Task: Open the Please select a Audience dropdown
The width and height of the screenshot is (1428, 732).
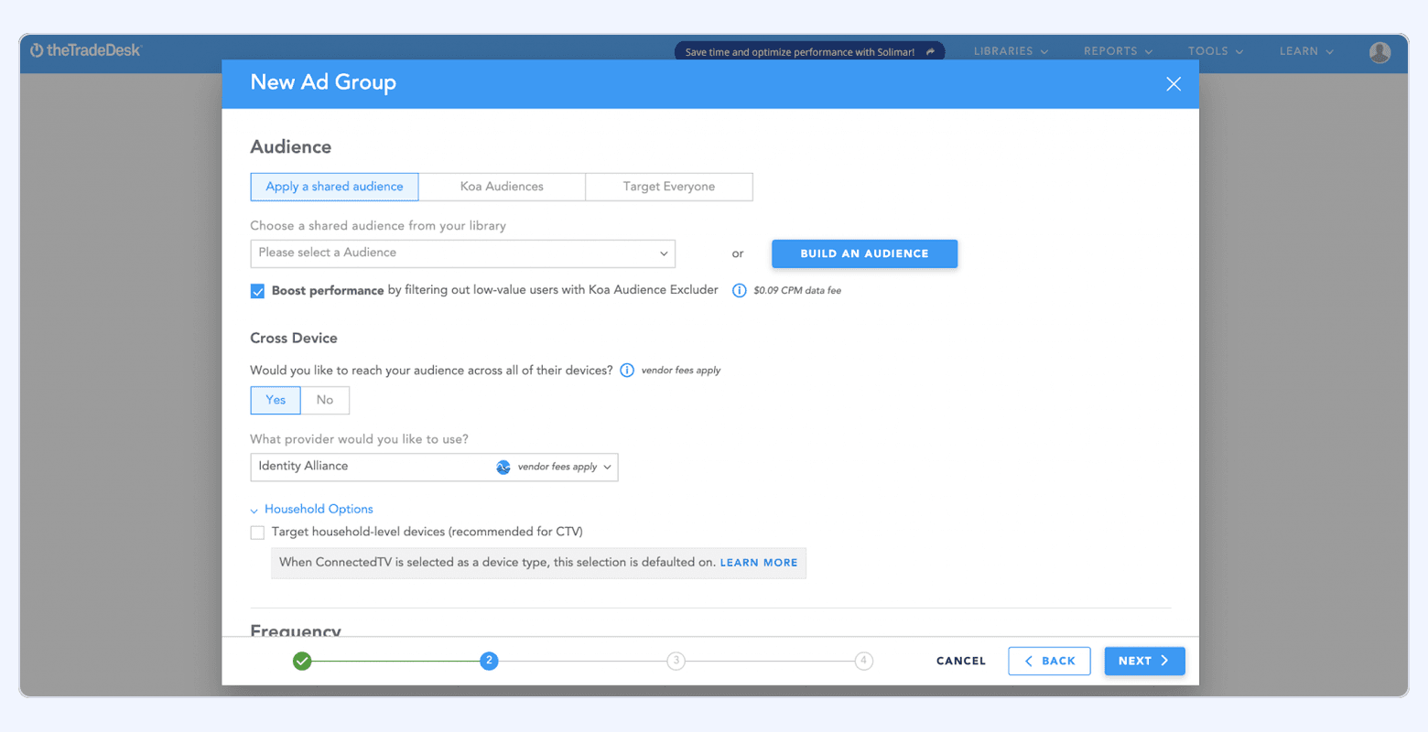Action: point(463,253)
